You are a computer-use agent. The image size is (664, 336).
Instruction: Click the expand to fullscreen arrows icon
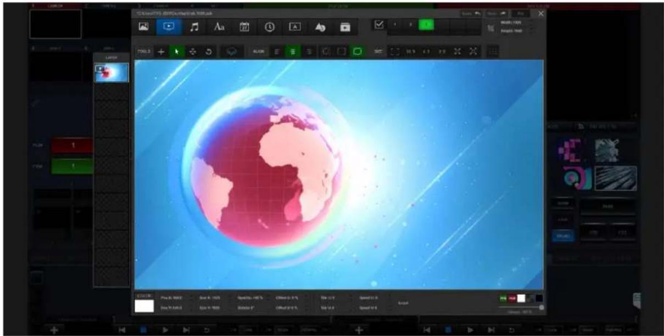pyautogui.click(x=474, y=51)
